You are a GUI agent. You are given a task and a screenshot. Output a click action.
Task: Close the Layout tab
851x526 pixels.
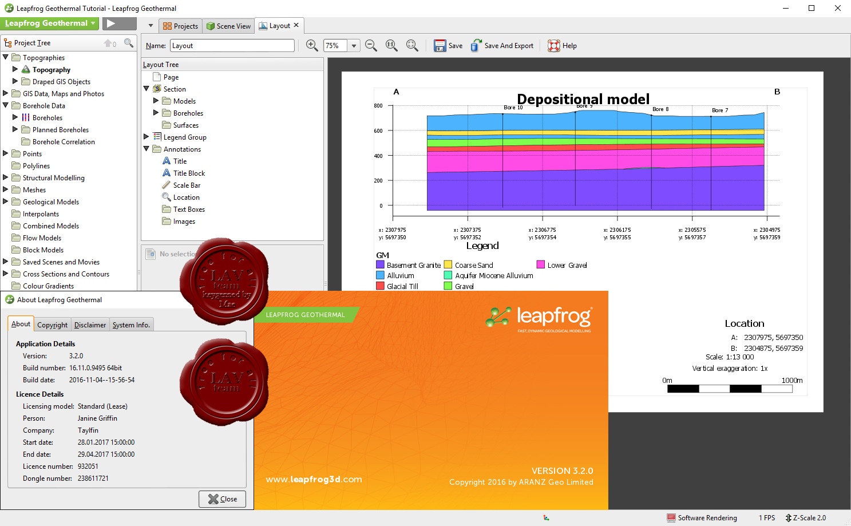point(296,25)
